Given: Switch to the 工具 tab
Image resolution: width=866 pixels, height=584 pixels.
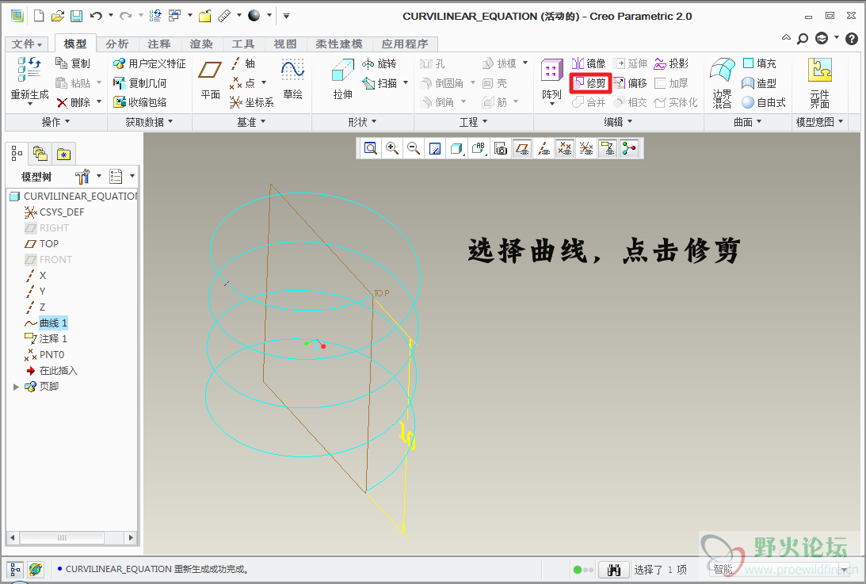Looking at the screenshot, I should 243,44.
